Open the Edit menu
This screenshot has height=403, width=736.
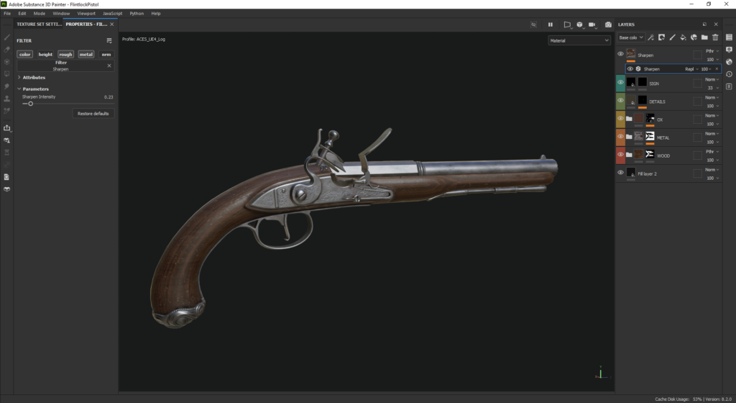22,14
